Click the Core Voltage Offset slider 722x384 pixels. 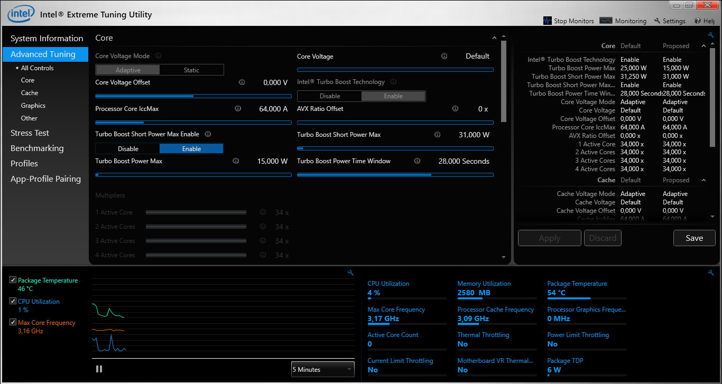(x=193, y=96)
